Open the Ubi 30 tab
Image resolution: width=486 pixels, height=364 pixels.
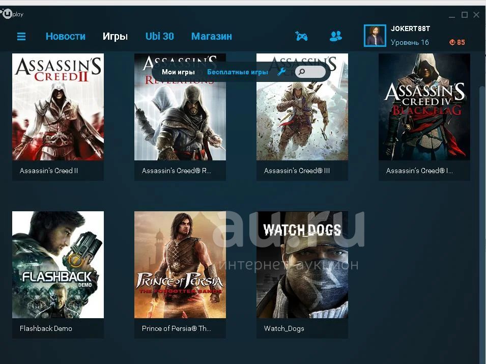(160, 36)
